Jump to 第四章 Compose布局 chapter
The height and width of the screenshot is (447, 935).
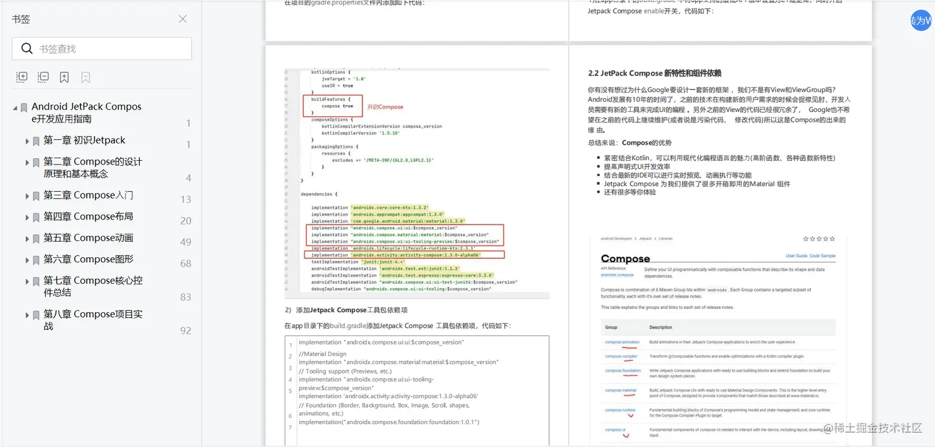click(x=88, y=216)
